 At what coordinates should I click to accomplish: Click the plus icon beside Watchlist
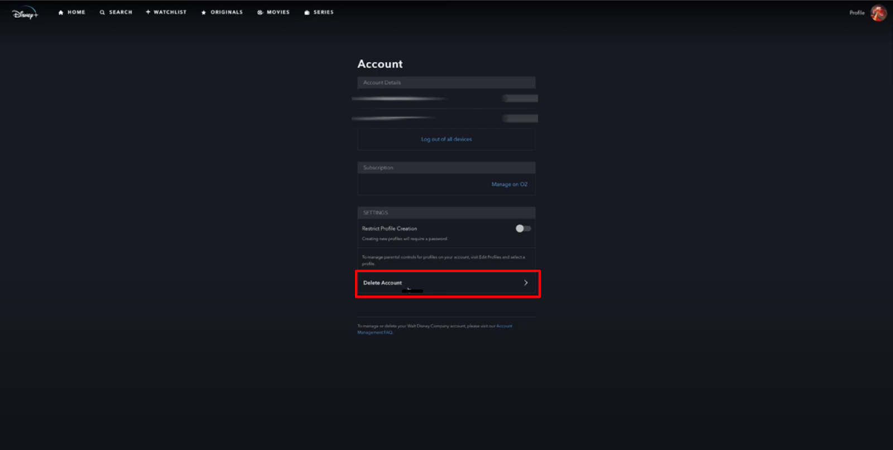[x=148, y=12]
